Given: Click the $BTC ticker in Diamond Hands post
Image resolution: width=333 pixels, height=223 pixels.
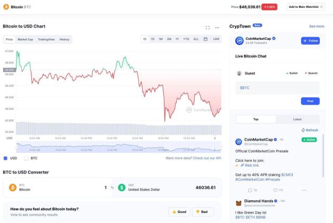Looking at the screenshot, I should (240, 217).
